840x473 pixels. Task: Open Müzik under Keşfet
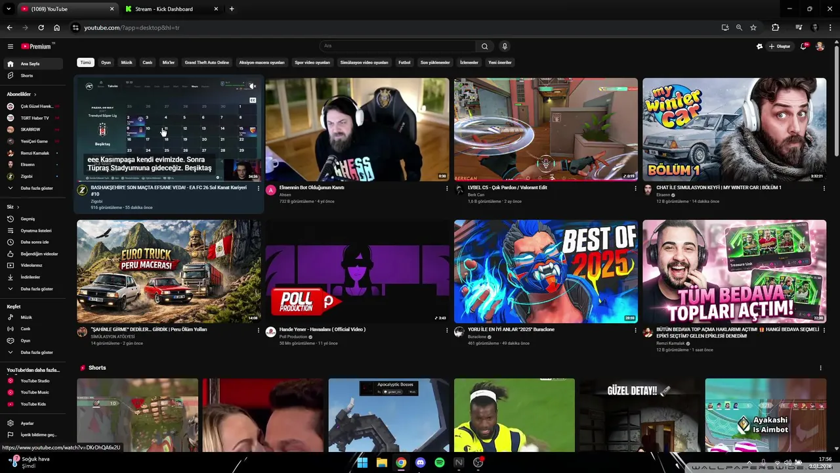(x=32, y=317)
